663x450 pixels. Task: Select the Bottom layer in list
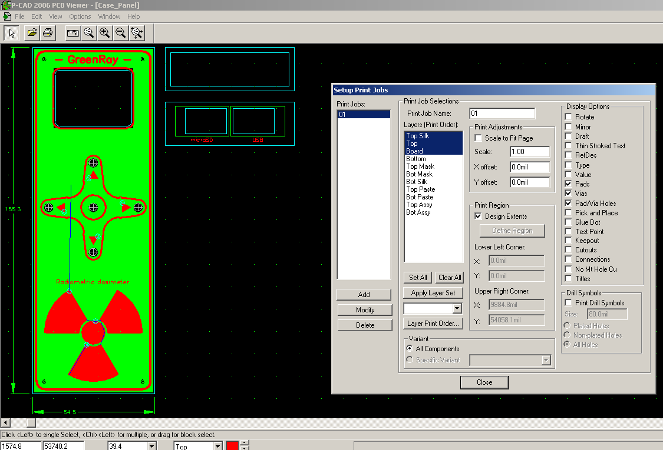tap(433, 159)
